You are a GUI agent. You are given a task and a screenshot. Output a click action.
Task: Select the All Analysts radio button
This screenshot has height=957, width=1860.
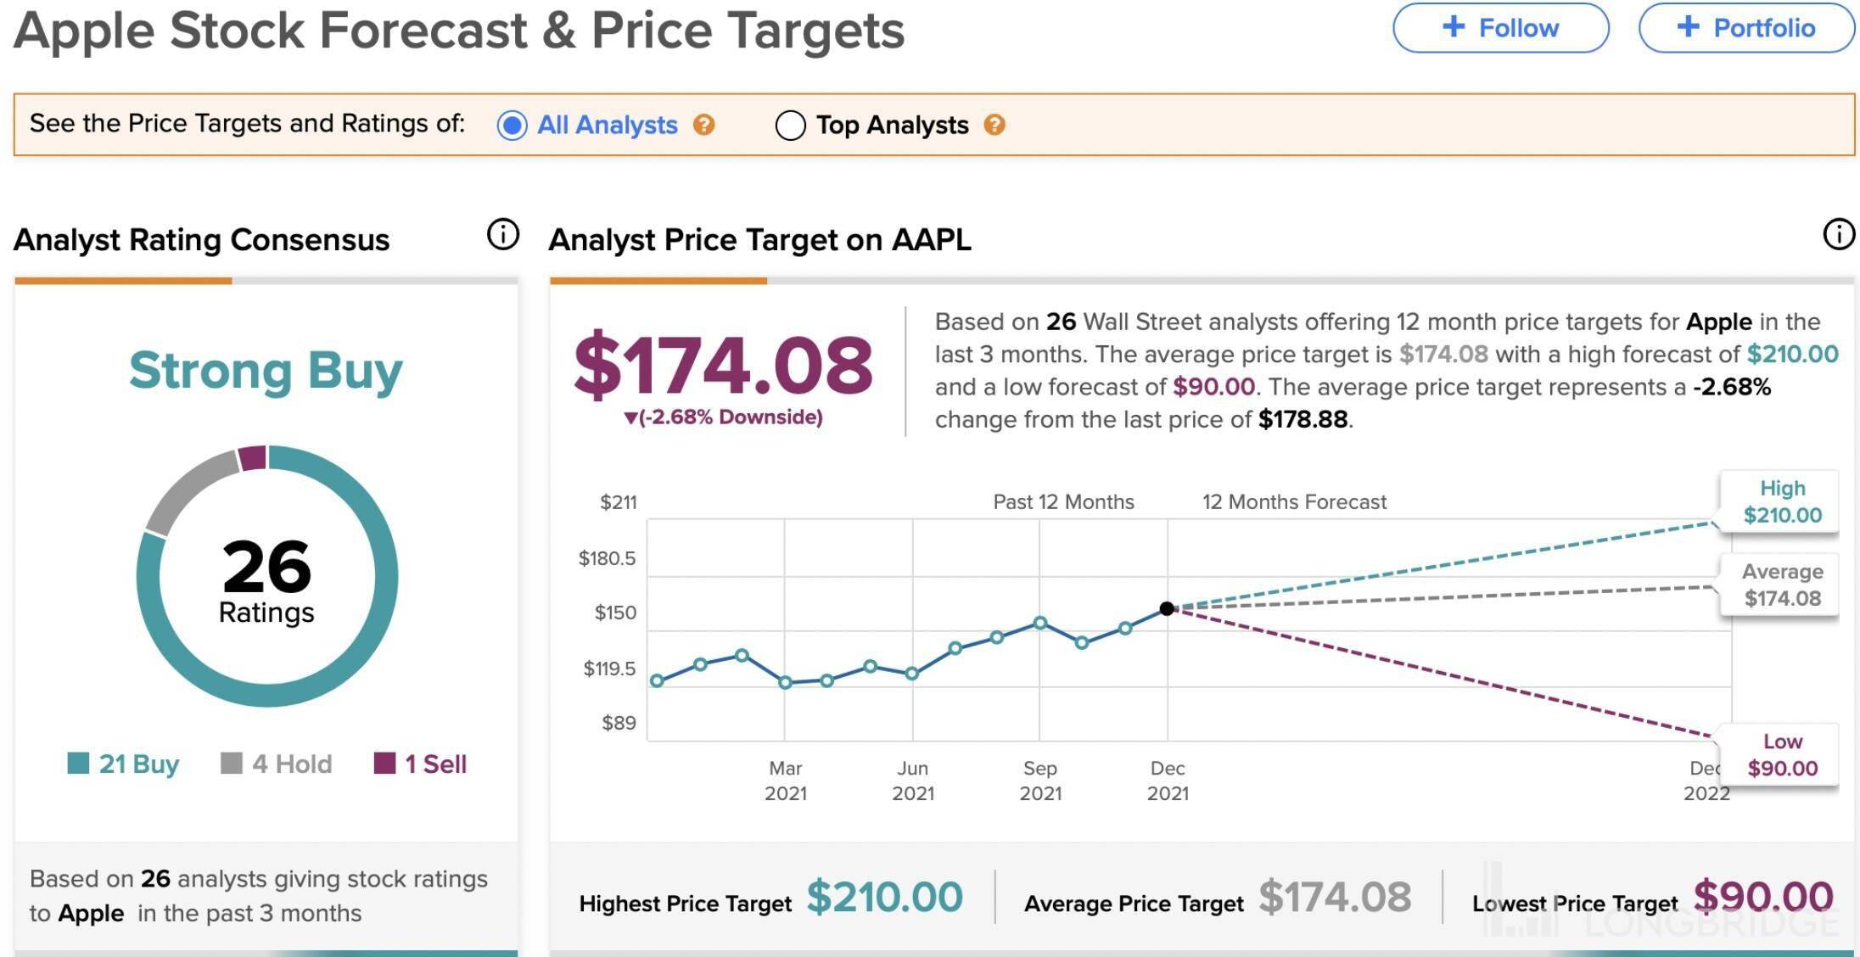click(512, 126)
